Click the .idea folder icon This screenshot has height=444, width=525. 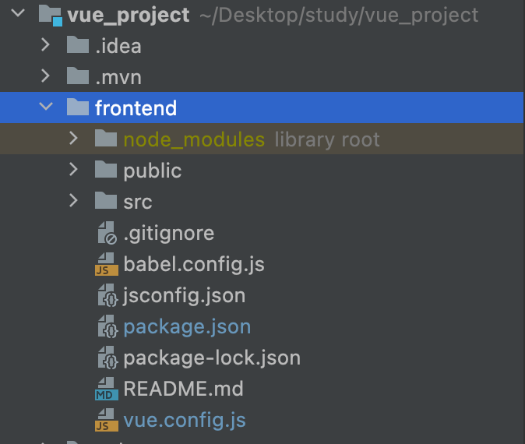[x=78, y=44]
